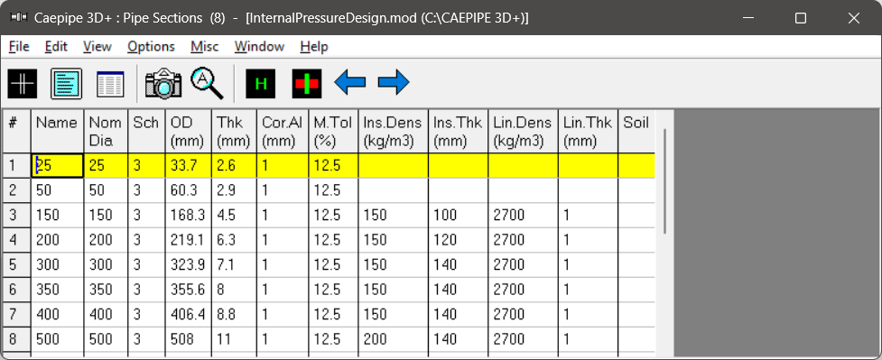
Task: Open the List window table icon
Action: [x=110, y=84]
